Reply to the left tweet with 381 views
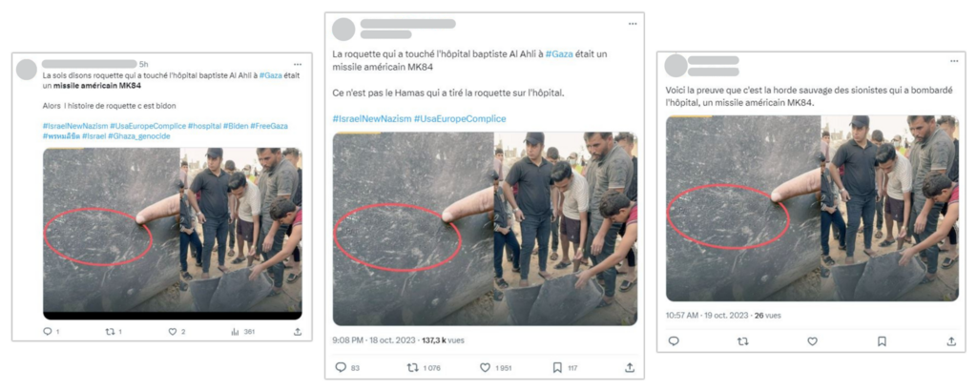The width and height of the screenshot is (977, 391). [46, 332]
